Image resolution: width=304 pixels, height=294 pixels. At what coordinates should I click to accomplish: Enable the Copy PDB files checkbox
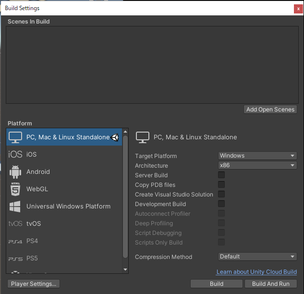221,184
